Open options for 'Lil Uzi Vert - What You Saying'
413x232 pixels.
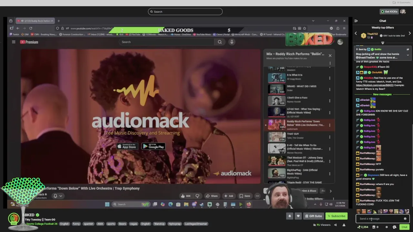330,113
